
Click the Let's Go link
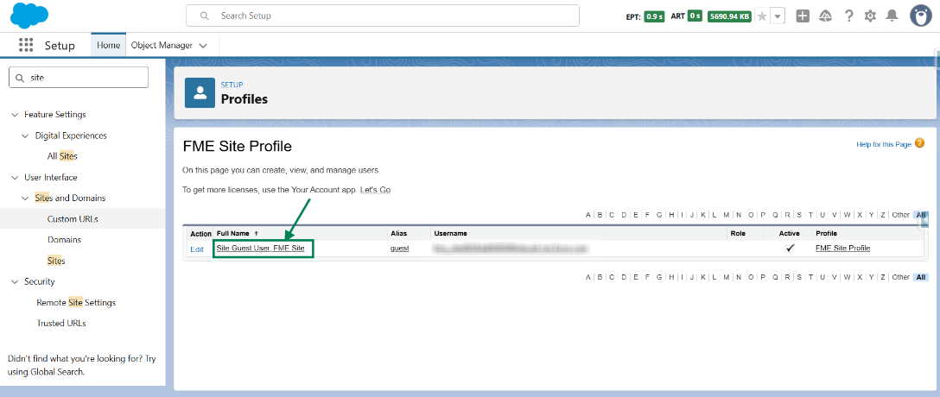(375, 190)
